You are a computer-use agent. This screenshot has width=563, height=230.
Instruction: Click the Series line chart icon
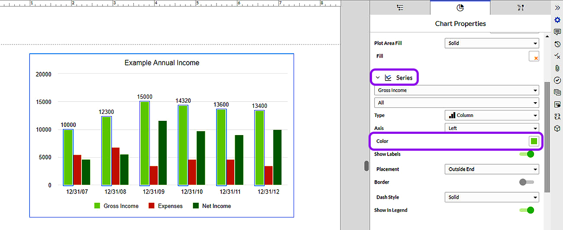point(388,78)
